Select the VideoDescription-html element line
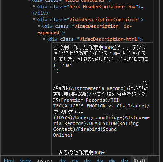The image size is (163, 162). pyautogui.click(x=95, y=39)
